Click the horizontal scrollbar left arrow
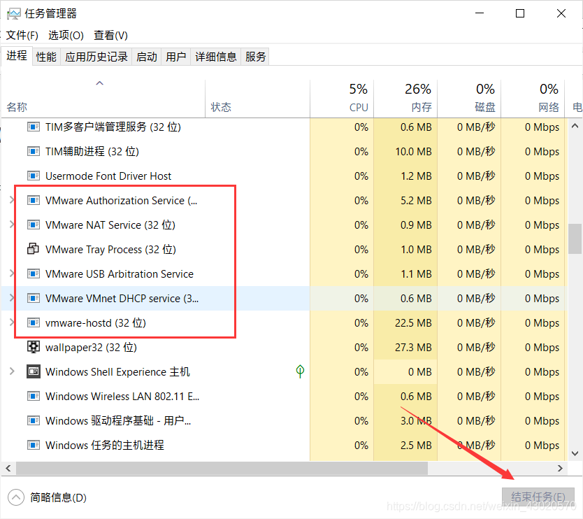583x519 pixels. [8, 469]
